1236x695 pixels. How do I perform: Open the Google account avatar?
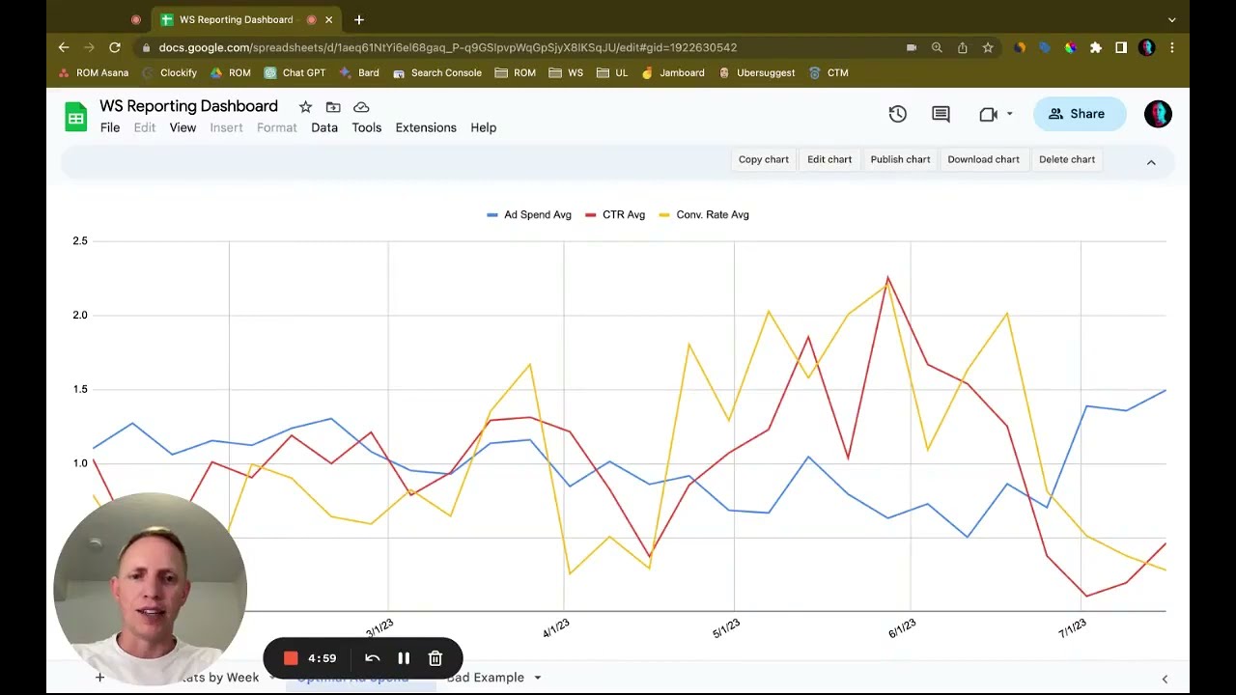[1158, 114]
